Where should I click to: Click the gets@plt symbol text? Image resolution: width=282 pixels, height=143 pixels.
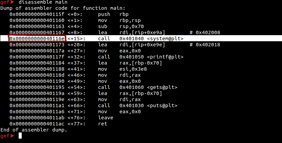coord(162,87)
